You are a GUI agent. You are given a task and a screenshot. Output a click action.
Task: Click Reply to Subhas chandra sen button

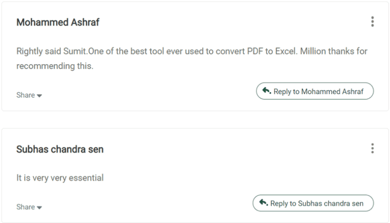coord(313,203)
